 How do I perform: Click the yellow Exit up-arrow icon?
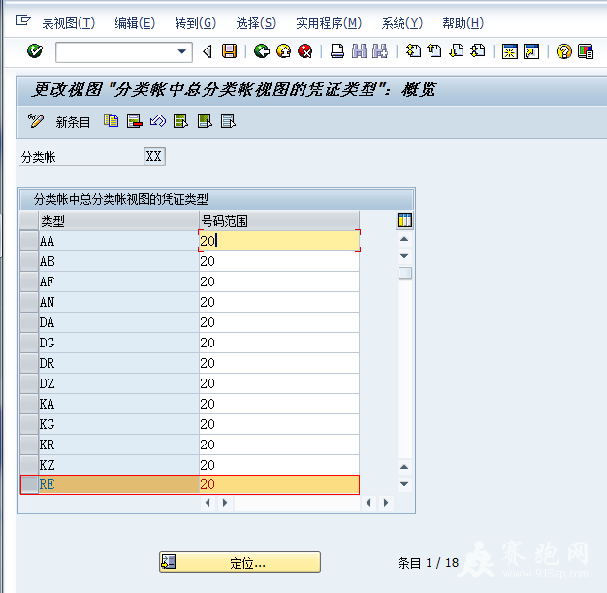click(283, 51)
